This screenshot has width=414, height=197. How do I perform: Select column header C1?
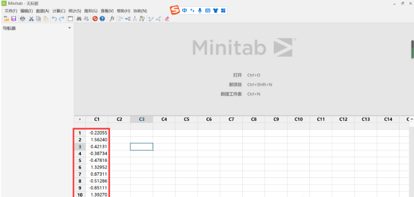coord(97,119)
